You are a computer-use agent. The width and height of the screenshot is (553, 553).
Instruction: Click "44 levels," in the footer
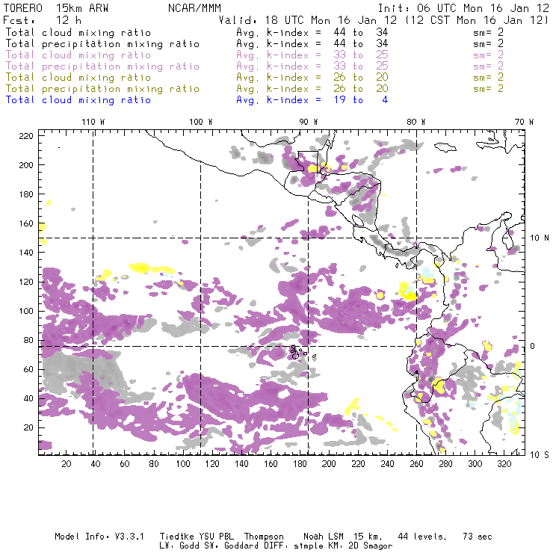coord(422,537)
